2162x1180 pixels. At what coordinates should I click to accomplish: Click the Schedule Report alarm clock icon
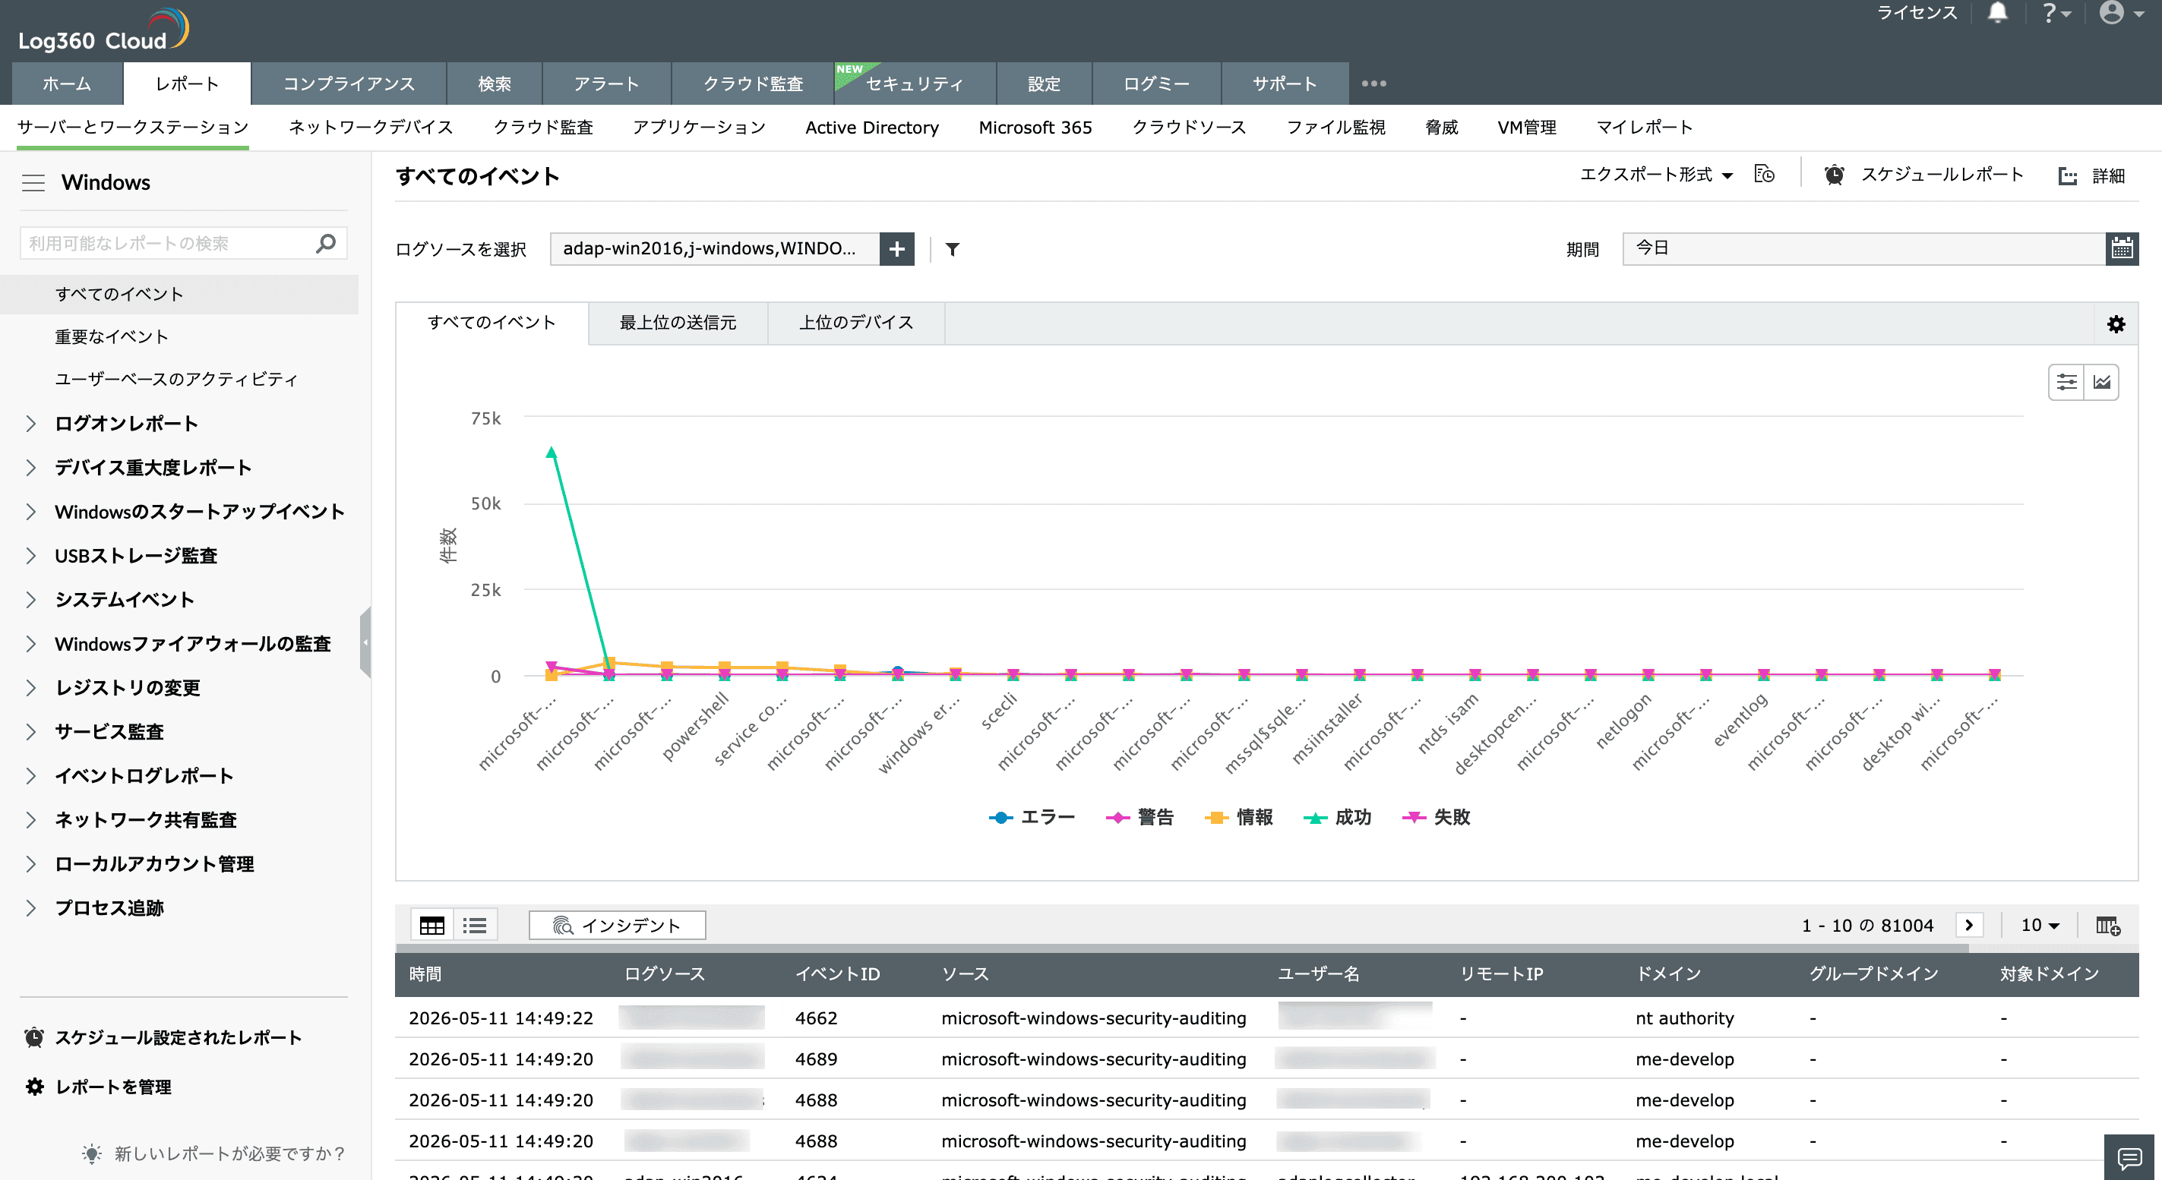pyautogui.click(x=1835, y=175)
